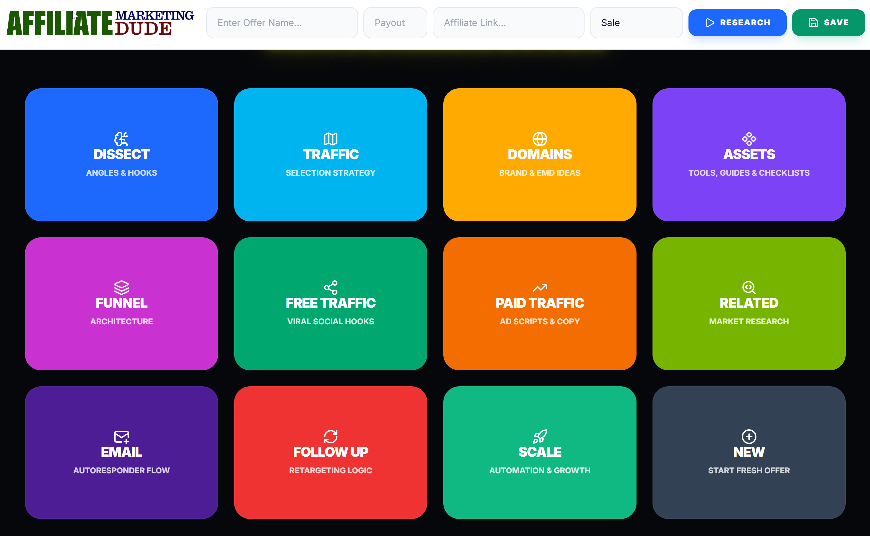Click the mail-plus icon on Email card

click(x=121, y=436)
